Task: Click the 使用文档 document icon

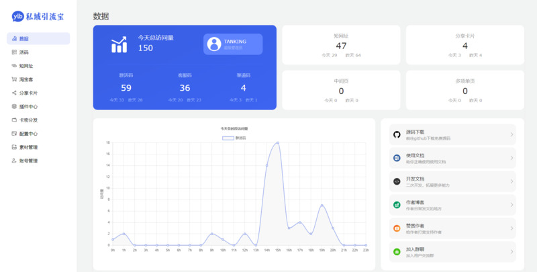Action: click(x=397, y=158)
